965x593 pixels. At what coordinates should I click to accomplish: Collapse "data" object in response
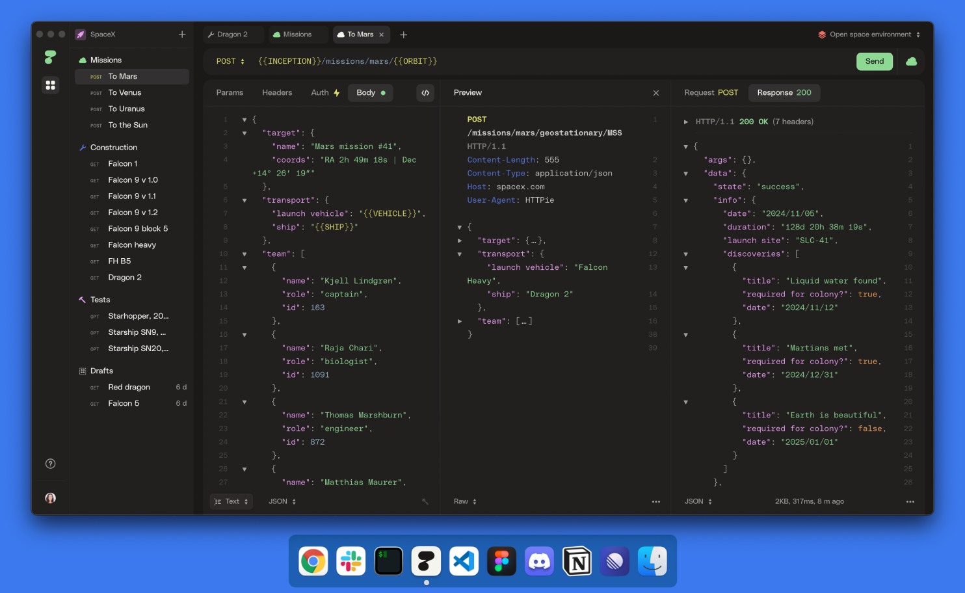[x=686, y=174]
